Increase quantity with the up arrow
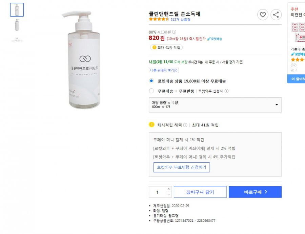The image size is (305, 234). click(x=169, y=189)
